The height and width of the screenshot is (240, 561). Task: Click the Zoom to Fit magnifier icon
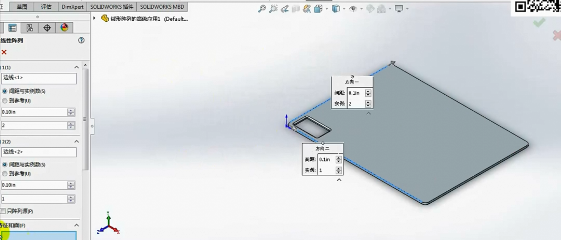pos(262,9)
